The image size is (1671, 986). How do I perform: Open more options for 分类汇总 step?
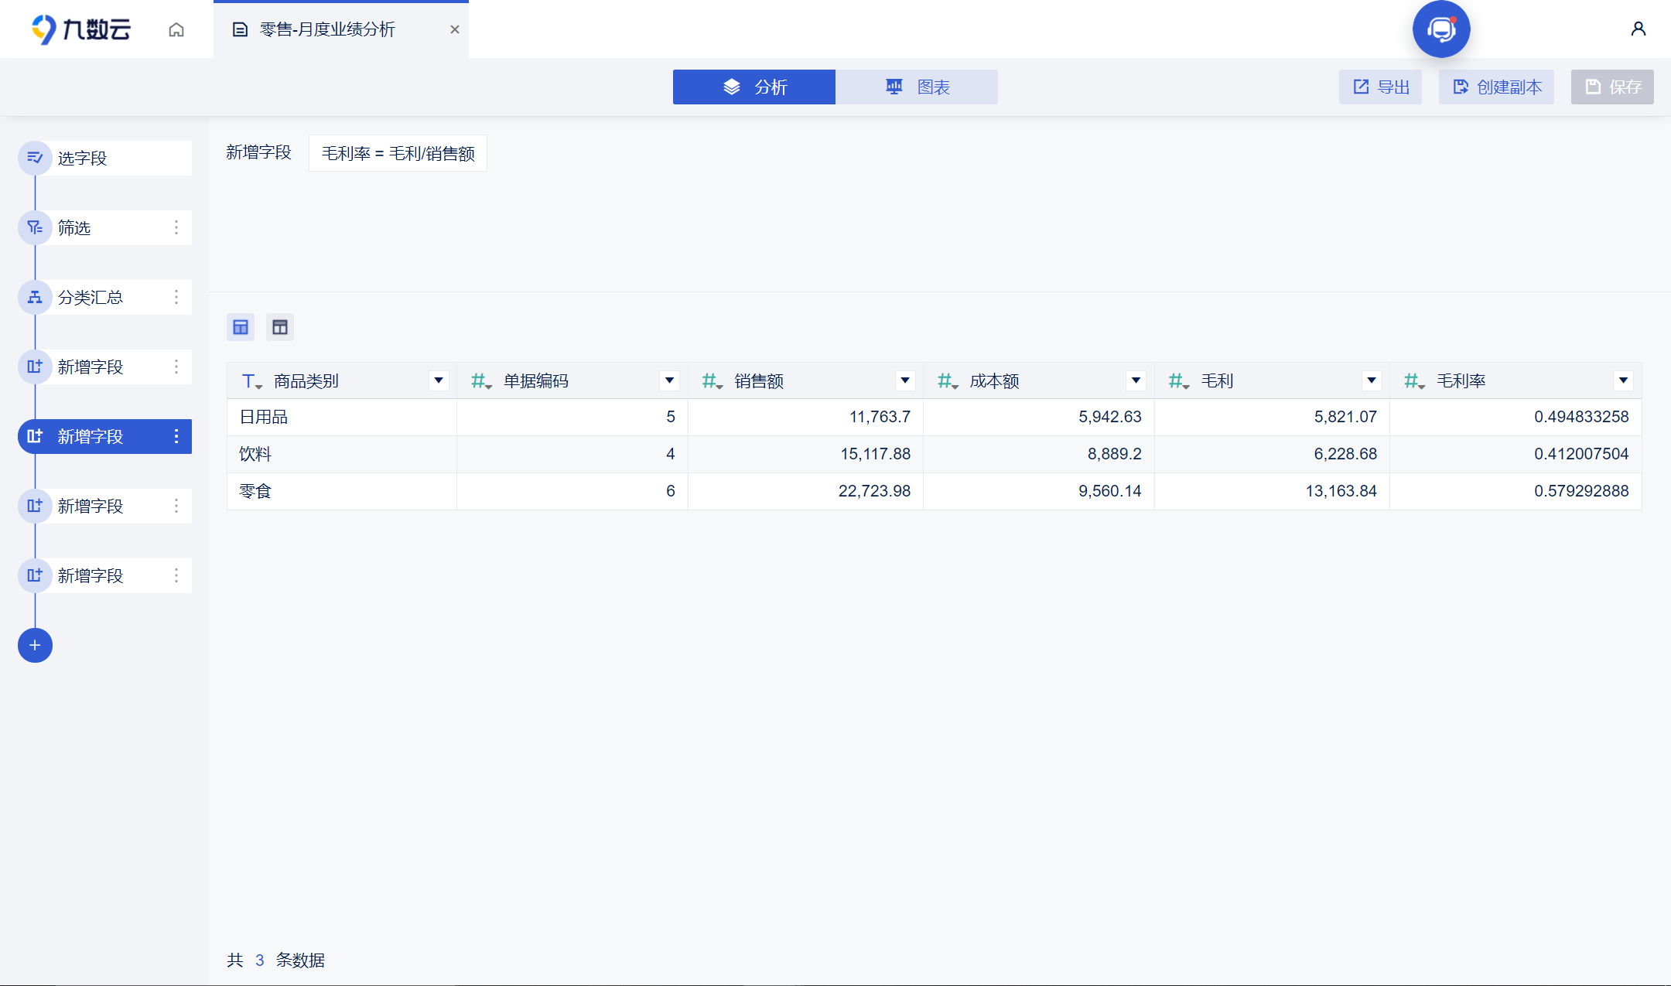[176, 297]
